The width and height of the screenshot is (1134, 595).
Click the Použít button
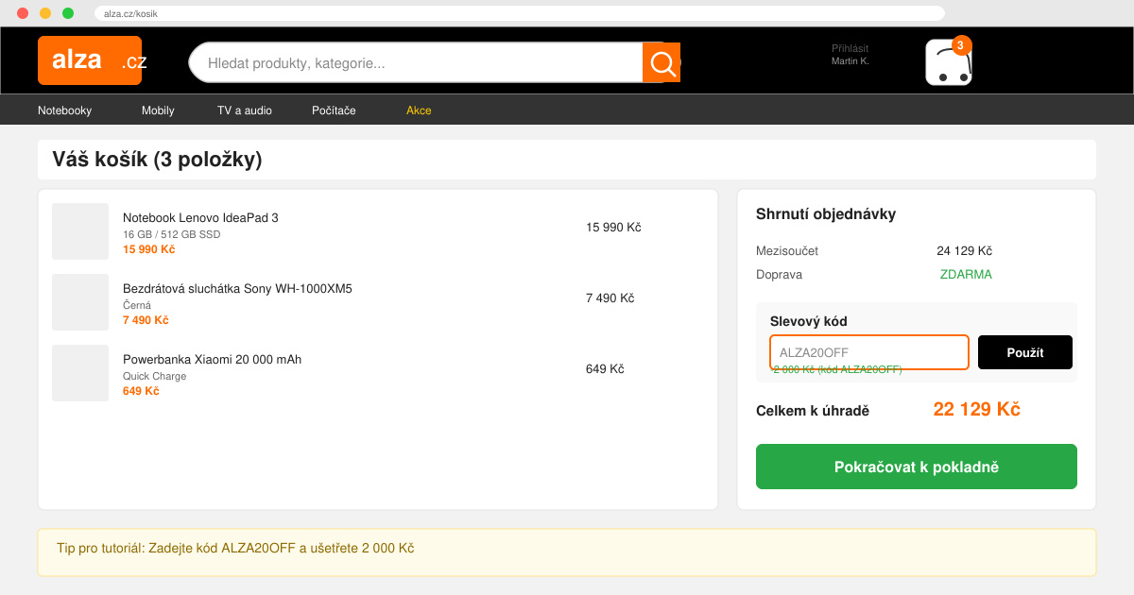[x=1025, y=352]
